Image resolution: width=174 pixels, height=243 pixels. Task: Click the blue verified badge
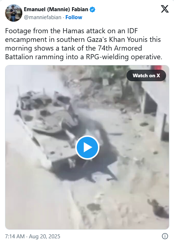coord(93,10)
